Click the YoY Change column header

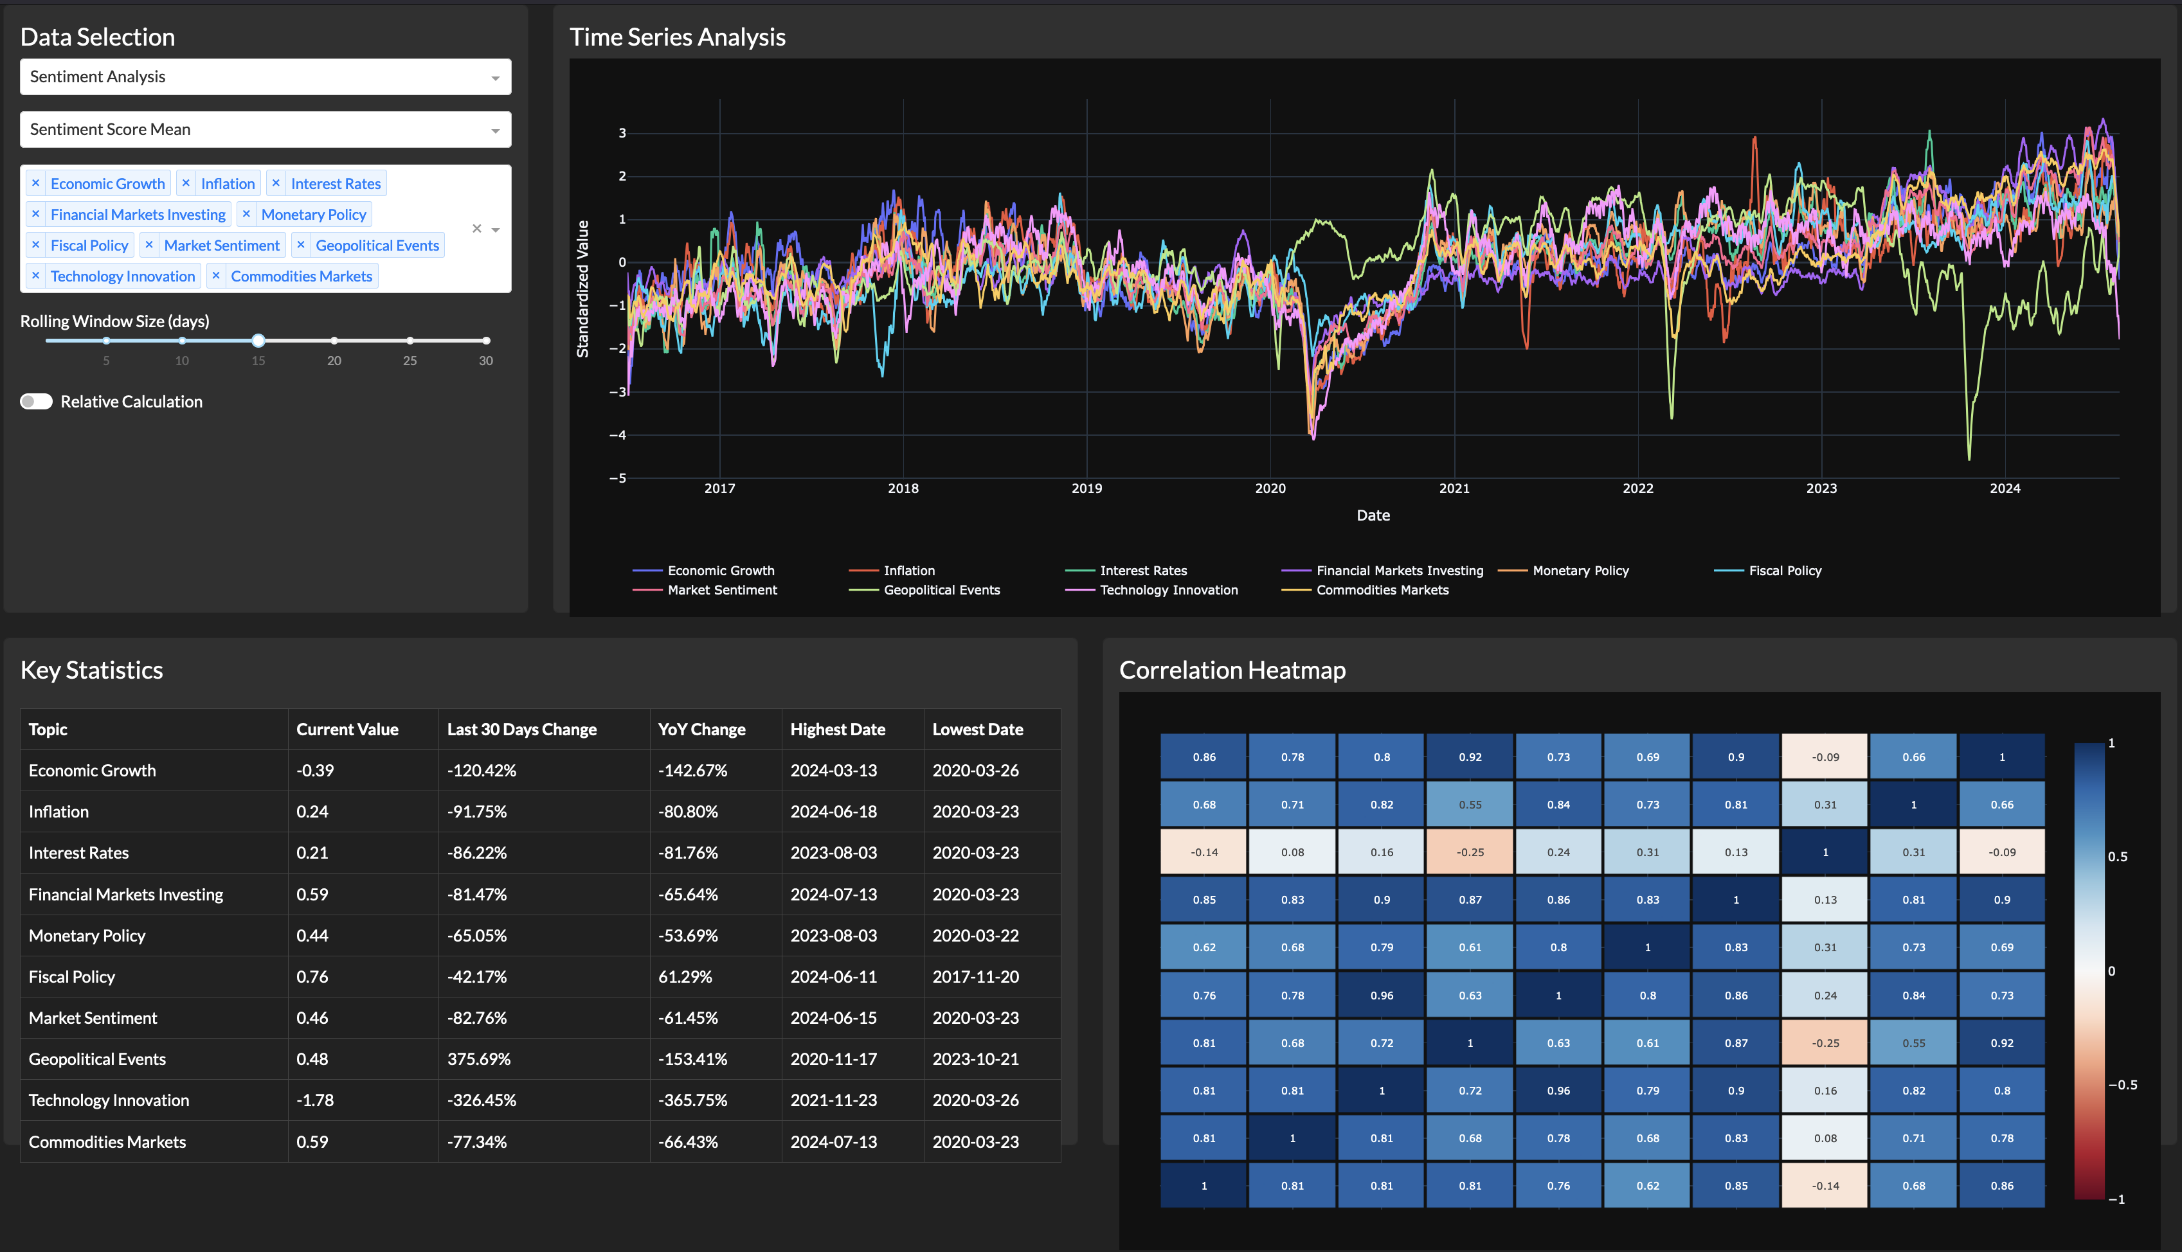coord(701,729)
